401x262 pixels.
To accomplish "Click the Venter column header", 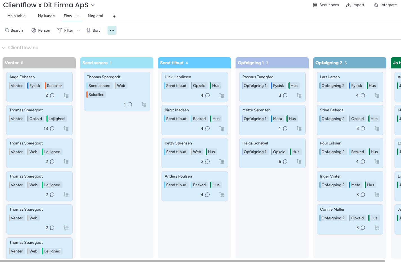I will coord(39,63).
